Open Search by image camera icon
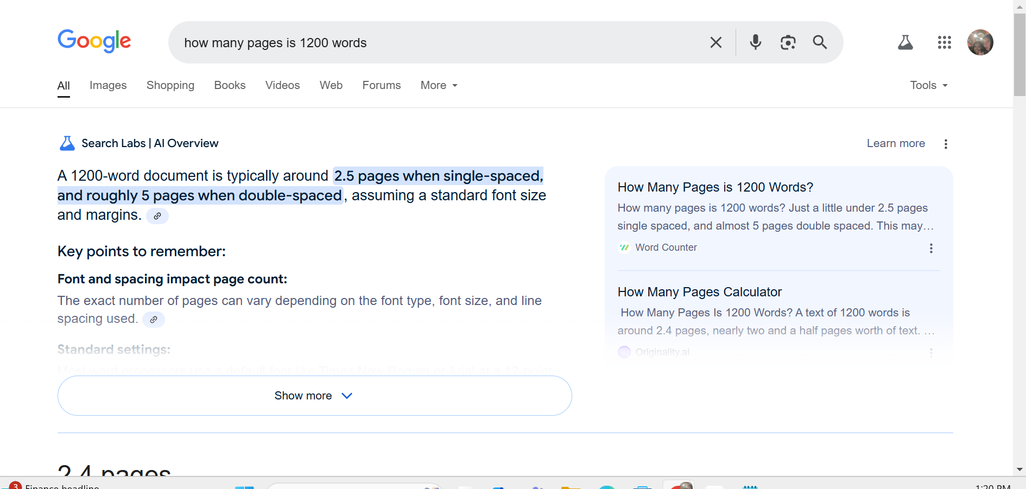Screen dimensions: 1026x489 tap(788, 42)
